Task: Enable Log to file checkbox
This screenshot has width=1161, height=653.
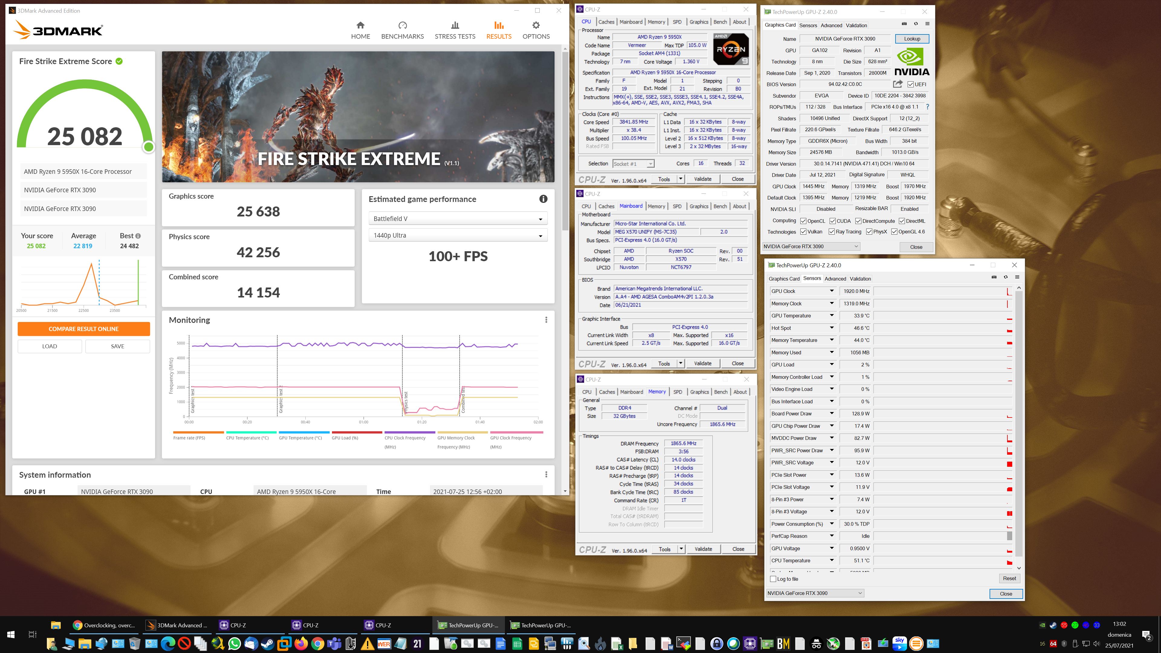Action: [x=773, y=579]
